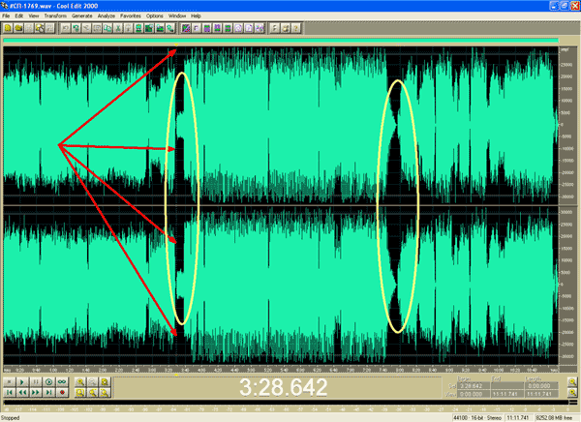Click the Play Looped infinity button

[62, 382]
